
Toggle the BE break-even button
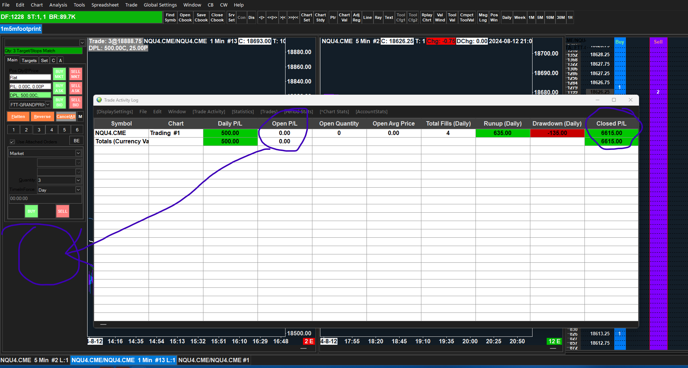[x=77, y=141]
